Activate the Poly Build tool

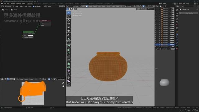[69, 64]
